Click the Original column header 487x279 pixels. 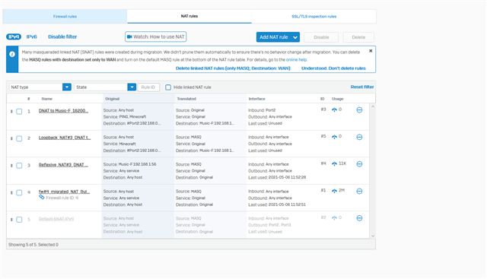[112, 99]
